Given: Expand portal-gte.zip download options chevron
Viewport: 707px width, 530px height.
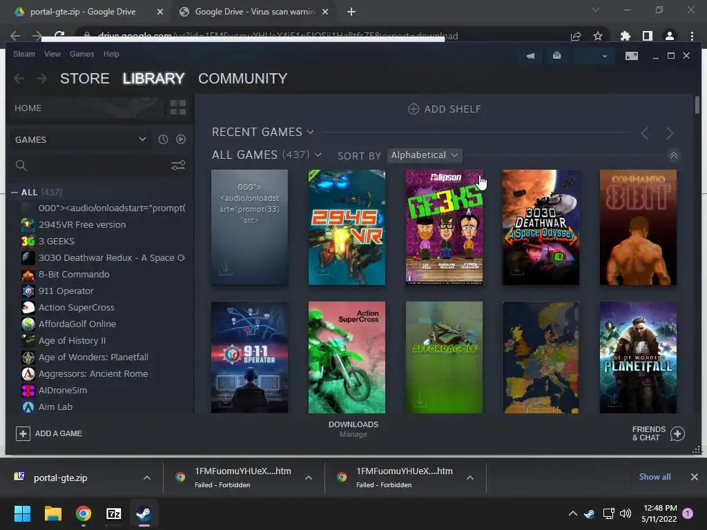Looking at the screenshot, I should tap(147, 478).
